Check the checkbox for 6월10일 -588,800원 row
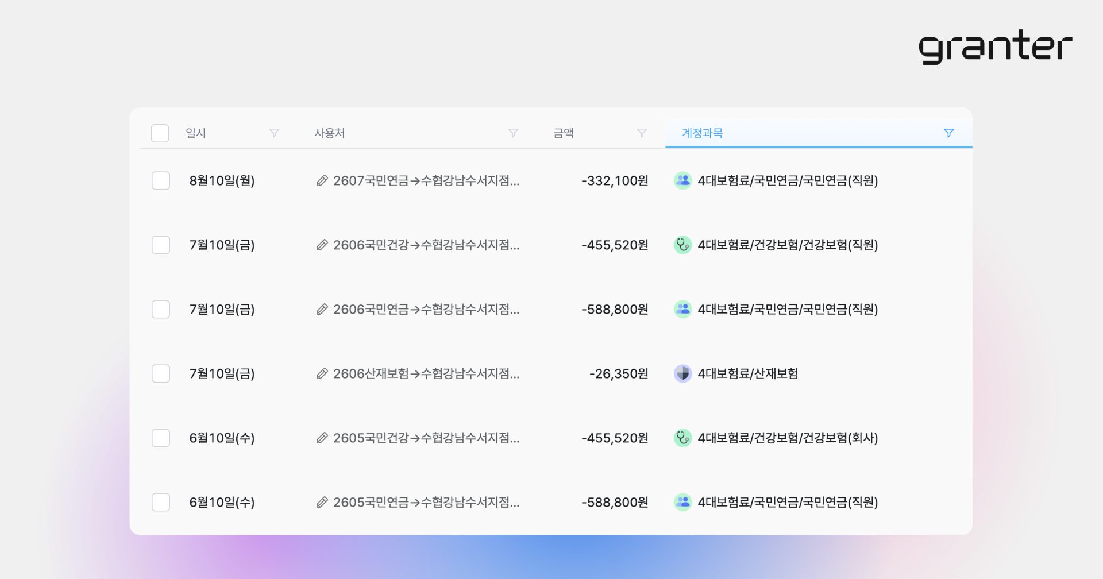Screen dimensions: 1103x579 coord(161,502)
